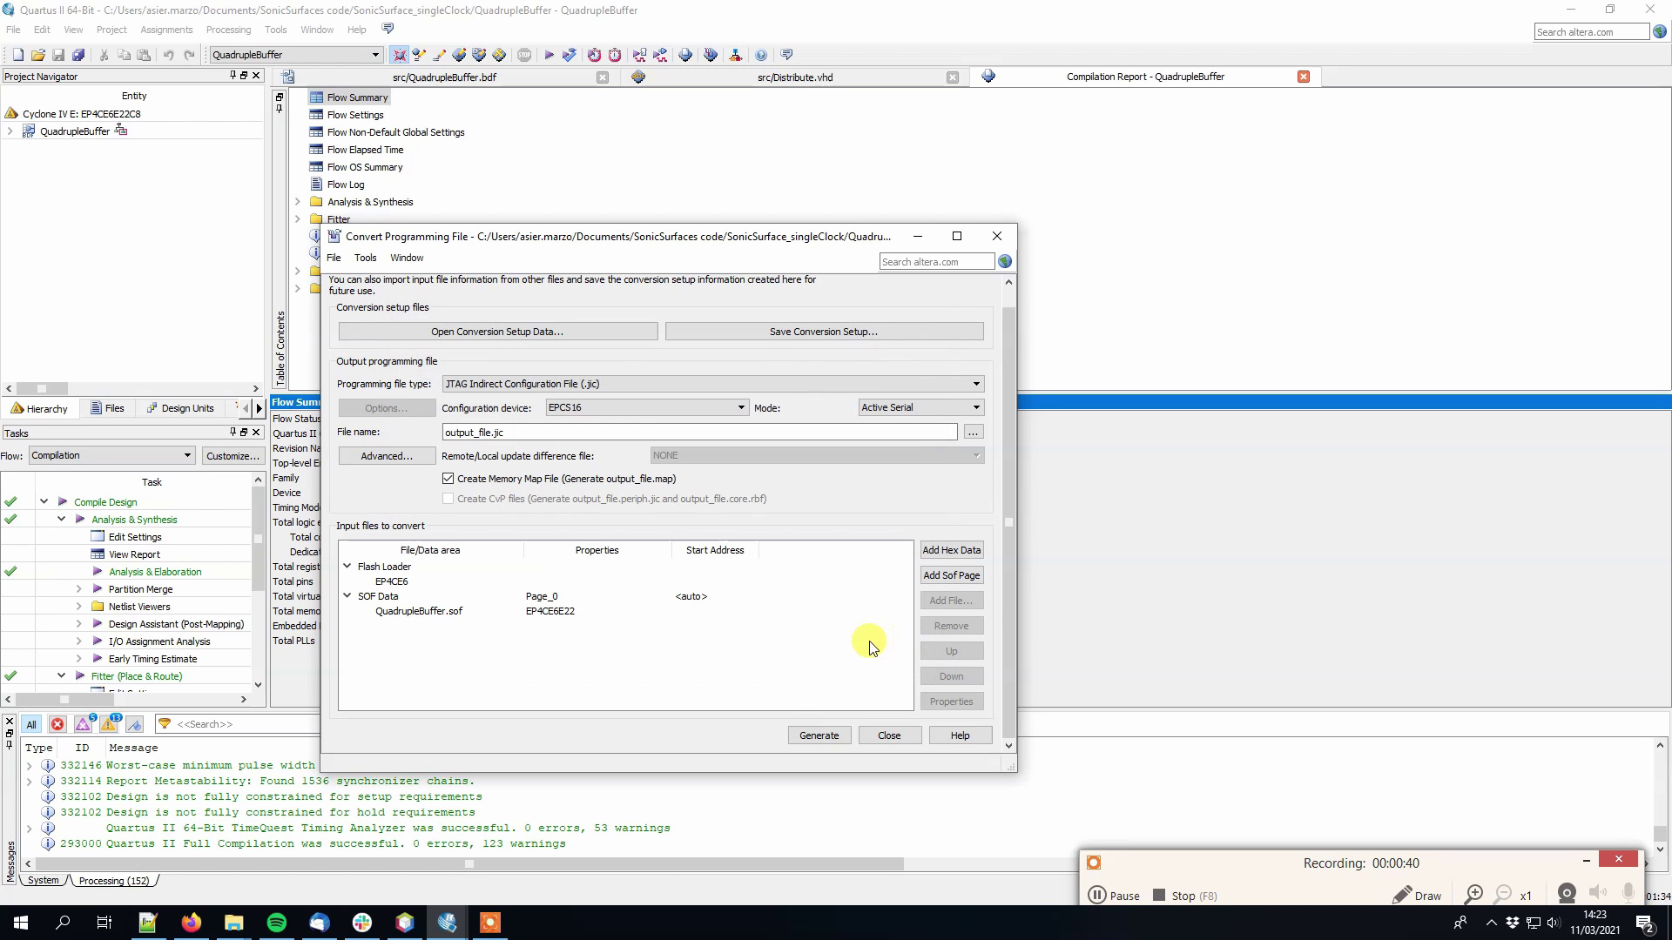Viewport: 1672px width, 940px height.
Task: Click the output_file.jic filename input field
Action: point(698,432)
